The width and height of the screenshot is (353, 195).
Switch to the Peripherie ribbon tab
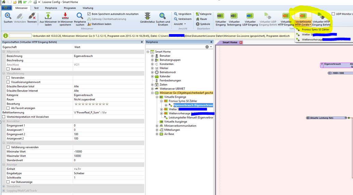[51, 8]
